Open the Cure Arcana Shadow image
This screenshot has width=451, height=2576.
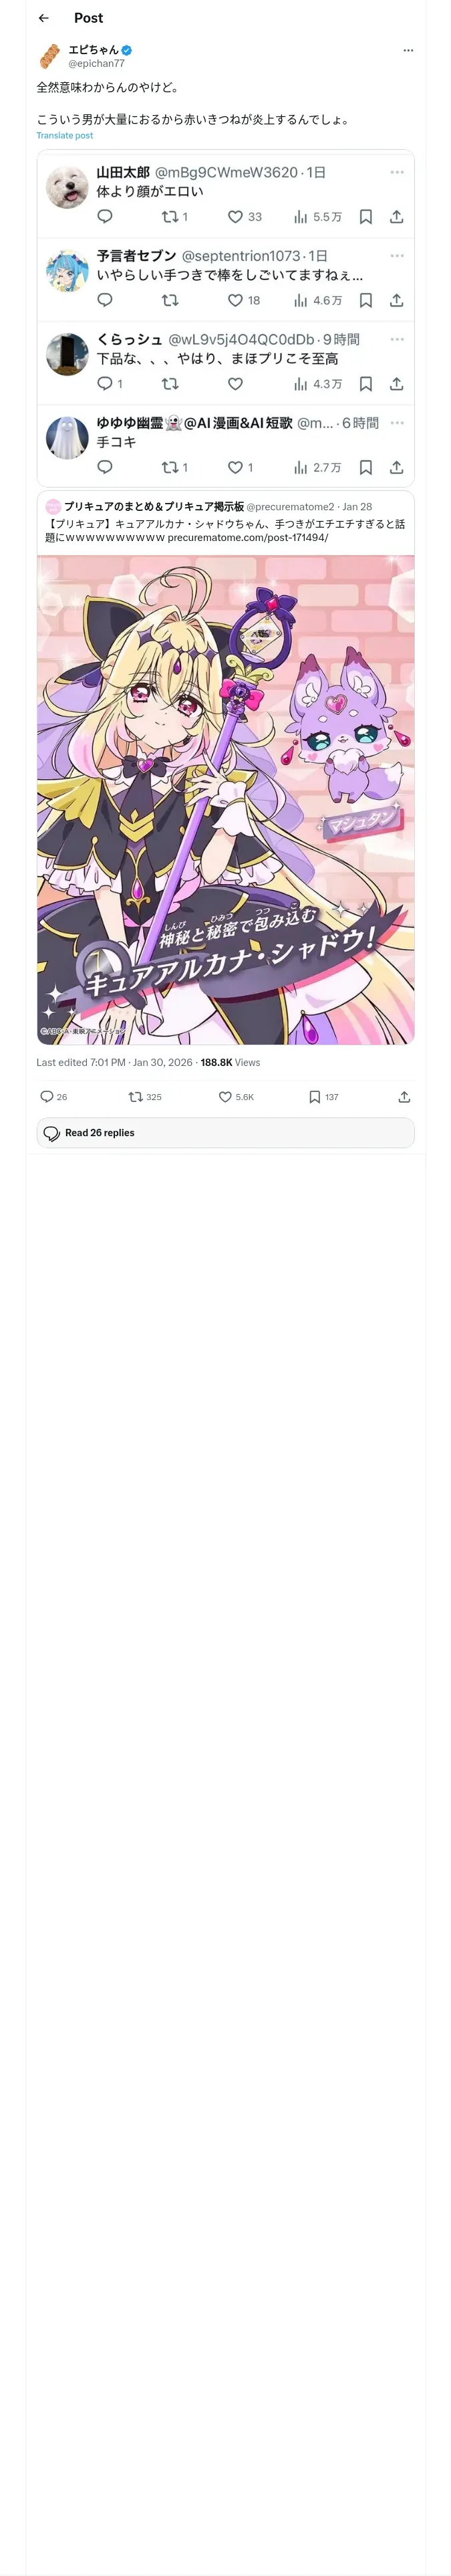225,800
